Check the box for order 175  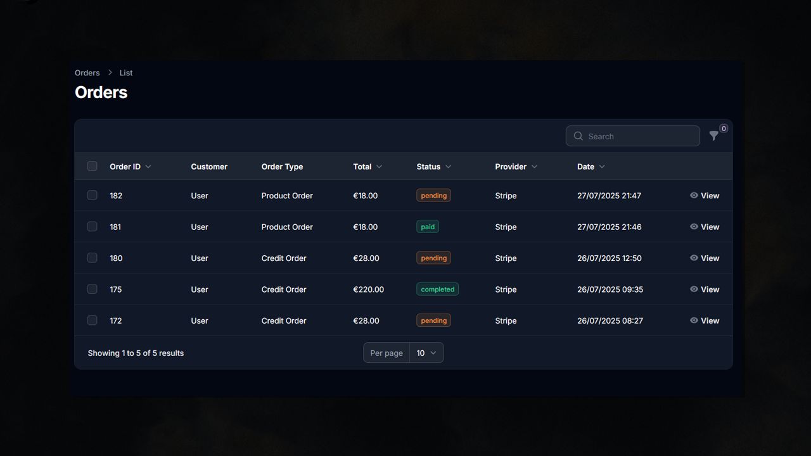click(93, 289)
